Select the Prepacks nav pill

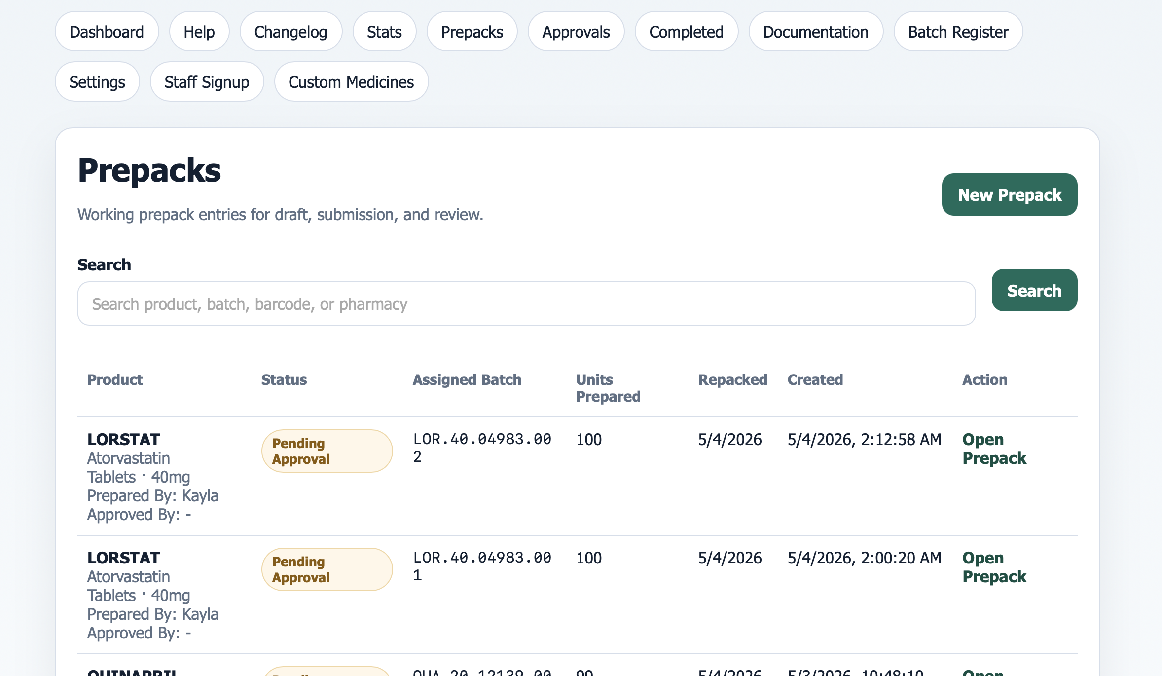pyautogui.click(x=472, y=32)
